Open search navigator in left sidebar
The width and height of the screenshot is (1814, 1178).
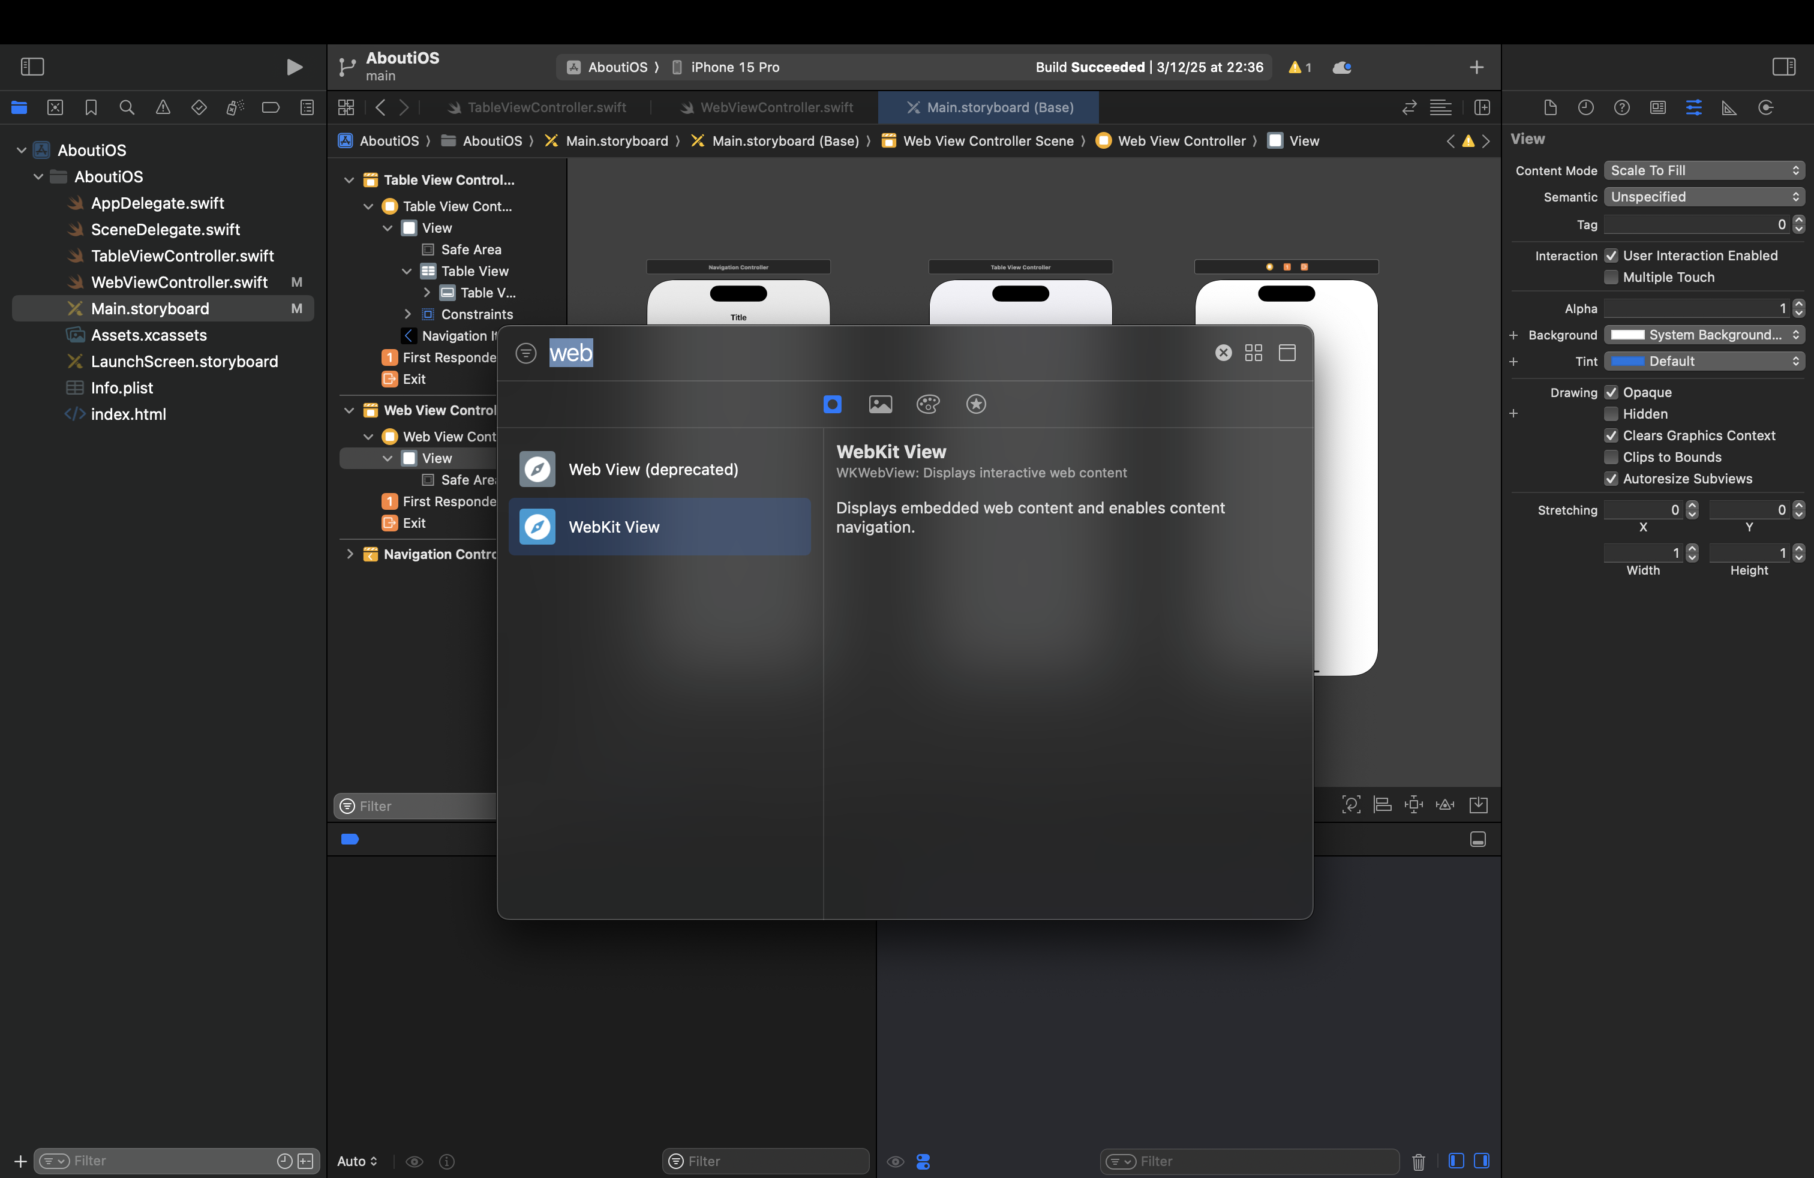coord(127,107)
